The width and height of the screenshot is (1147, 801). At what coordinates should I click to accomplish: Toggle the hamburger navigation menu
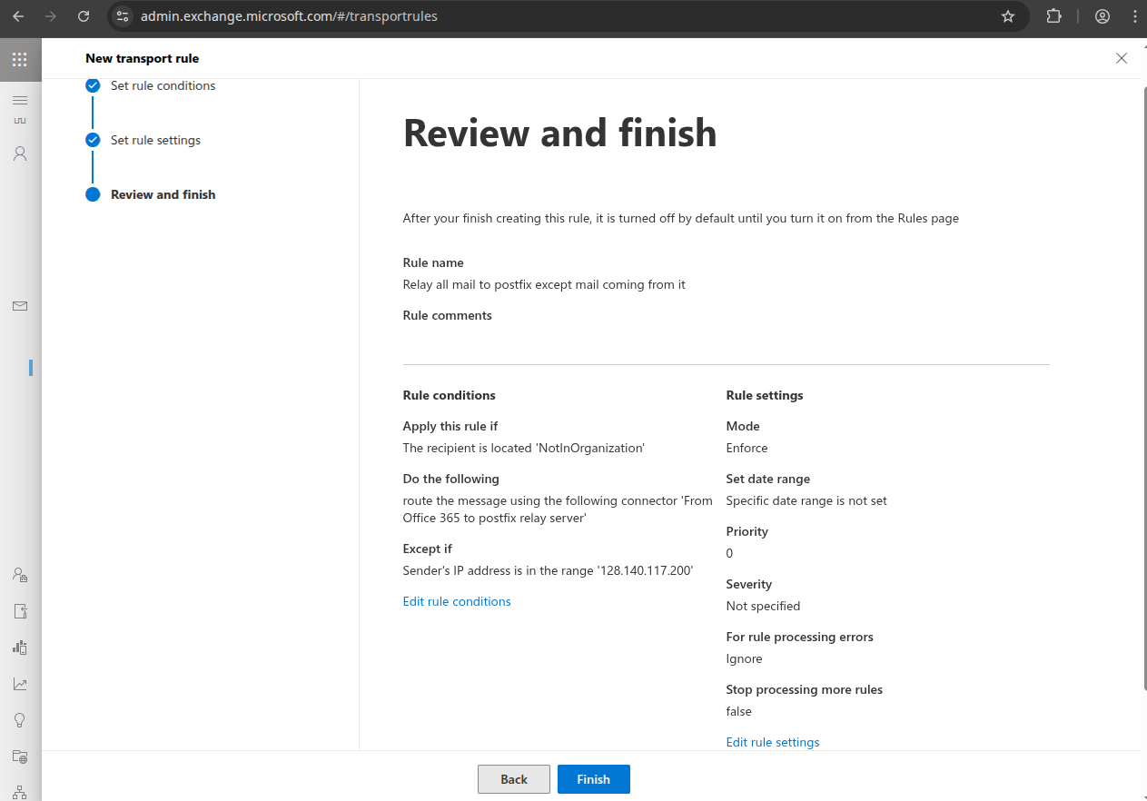click(20, 100)
